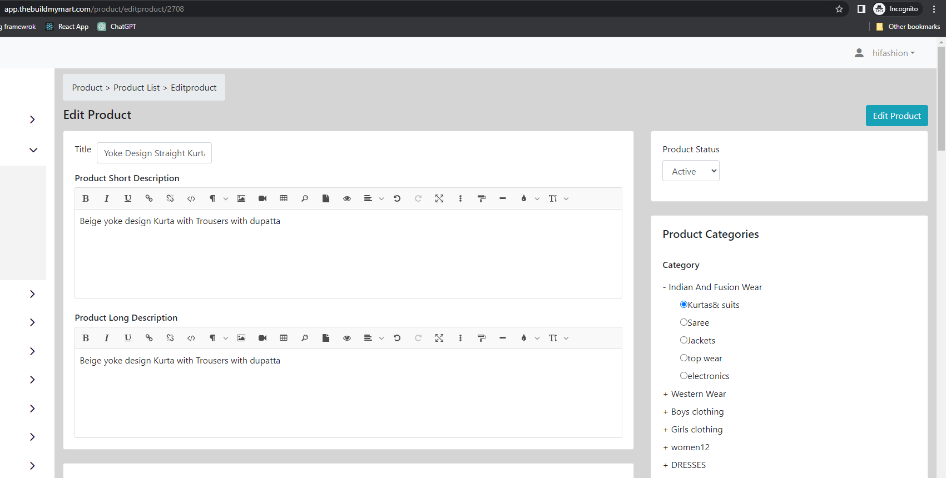
Task: Open find tool in Short Description toolbar
Action: point(305,198)
